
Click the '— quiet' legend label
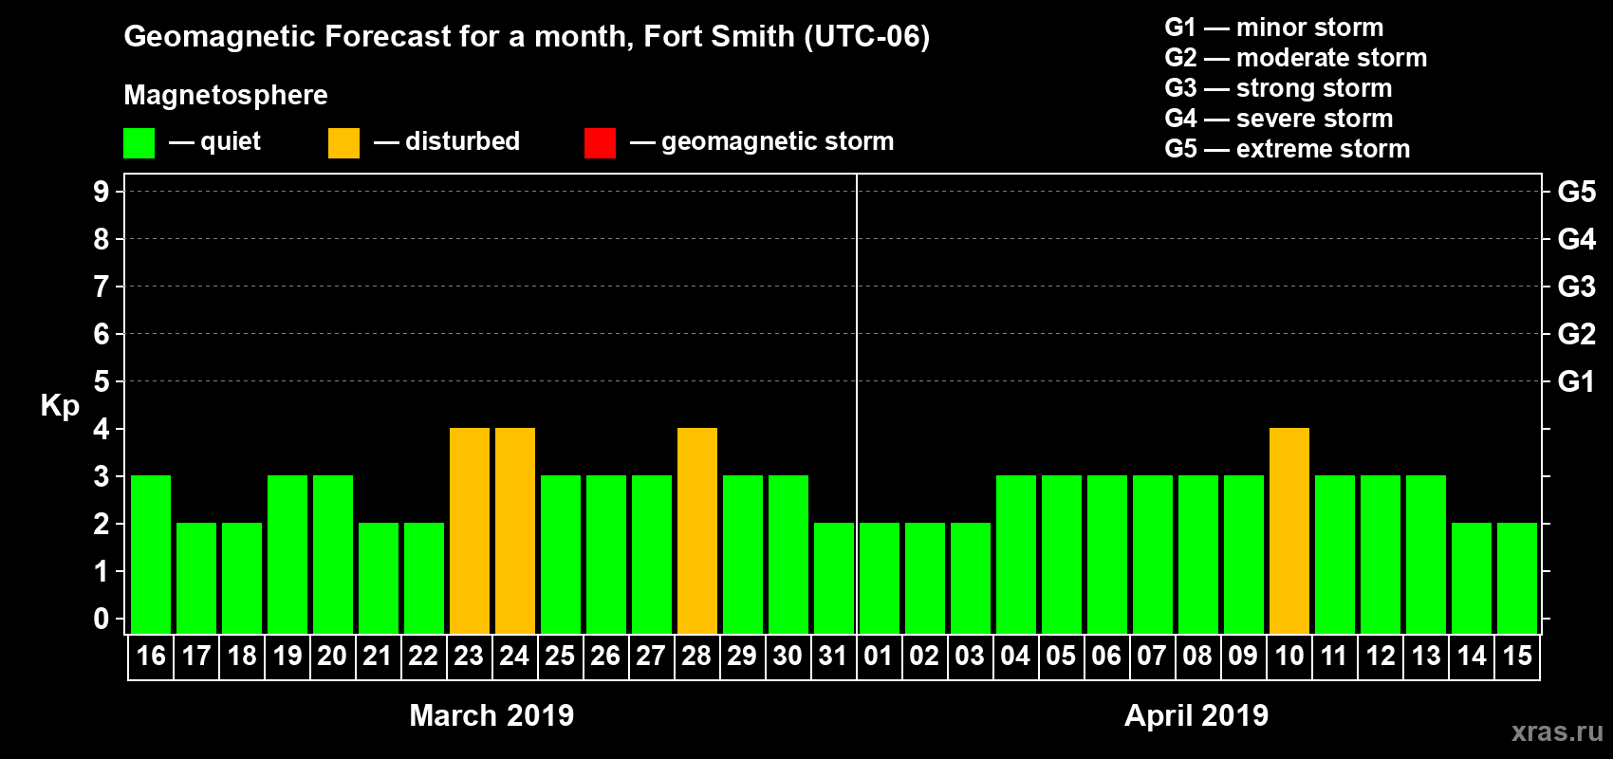coord(214,141)
